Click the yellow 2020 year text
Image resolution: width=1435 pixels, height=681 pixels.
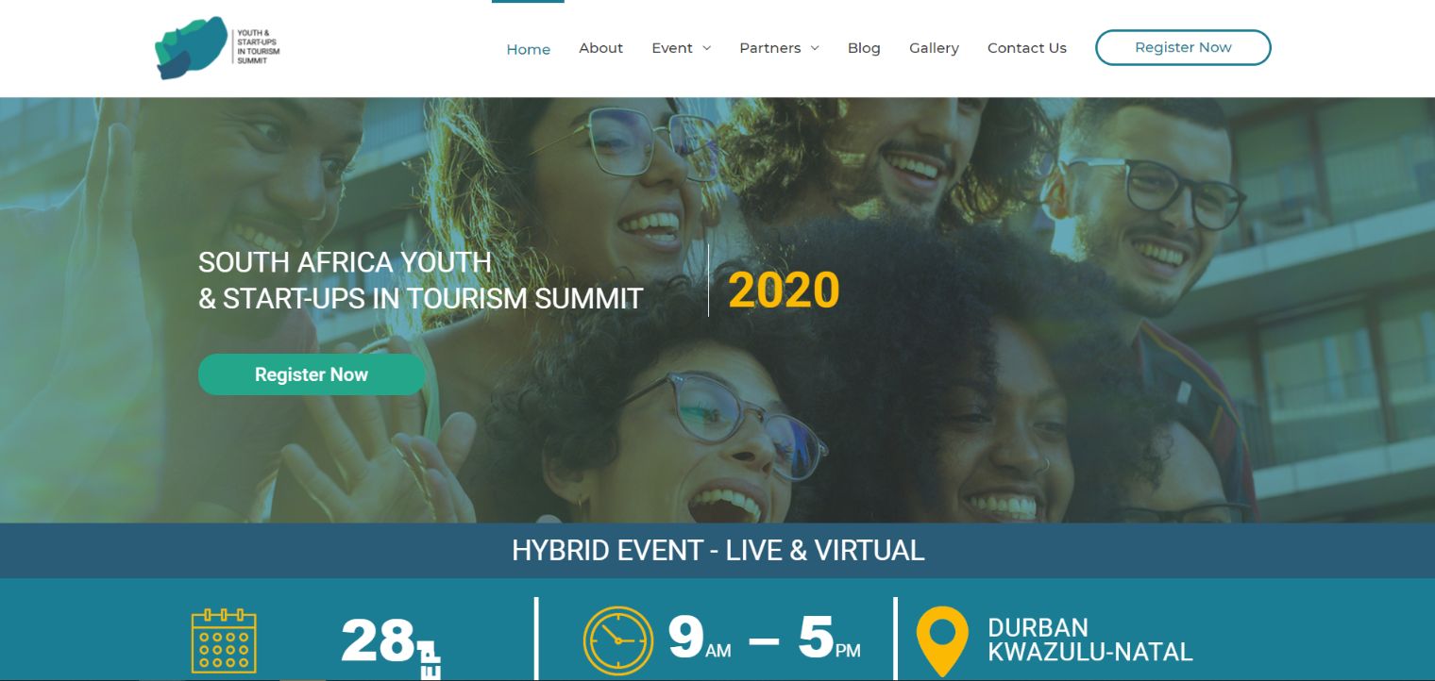click(x=784, y=291)
